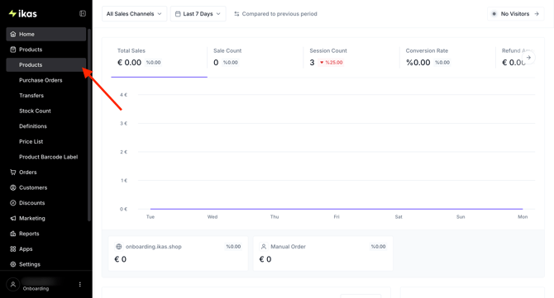The height and width of the screenshot is (298, 554).
Task: Open Orders via the cart icon
Action: [x=13, y=172]
